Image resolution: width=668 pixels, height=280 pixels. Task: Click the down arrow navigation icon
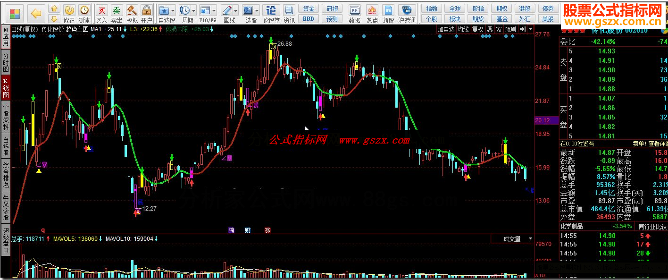tap(54, 19)
